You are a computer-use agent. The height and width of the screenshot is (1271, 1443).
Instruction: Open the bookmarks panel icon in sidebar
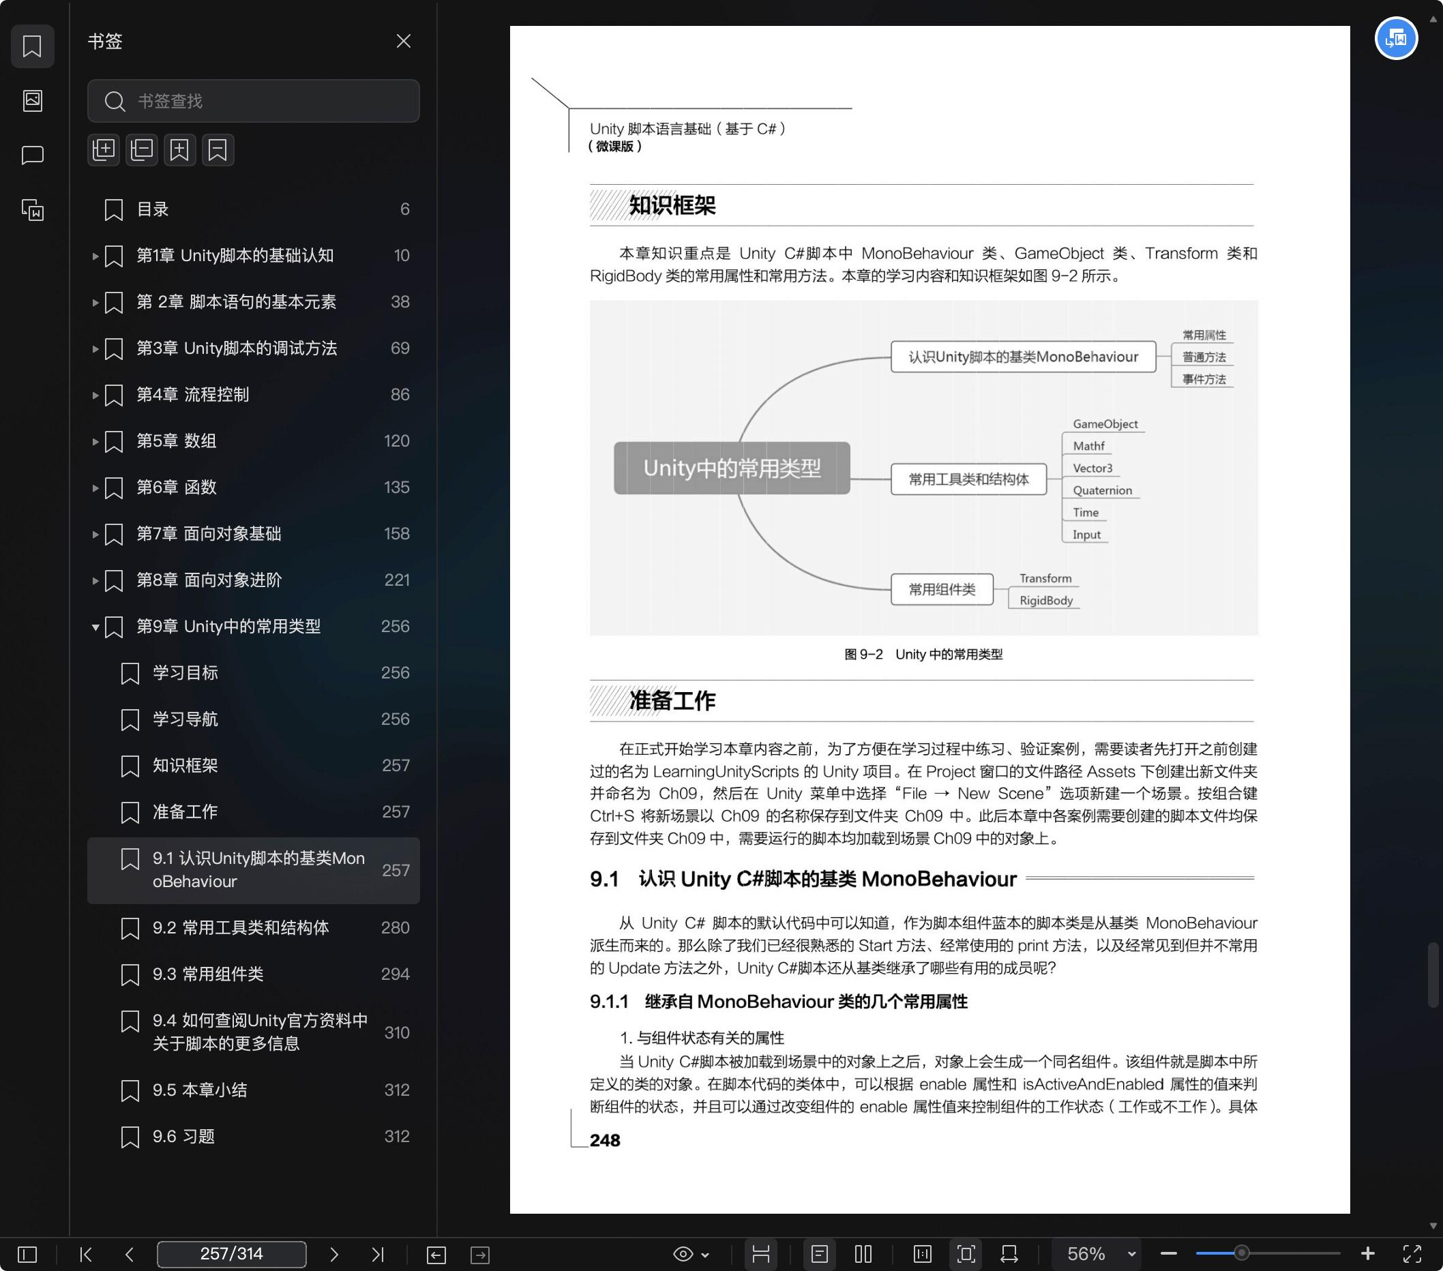click(33, 46)
